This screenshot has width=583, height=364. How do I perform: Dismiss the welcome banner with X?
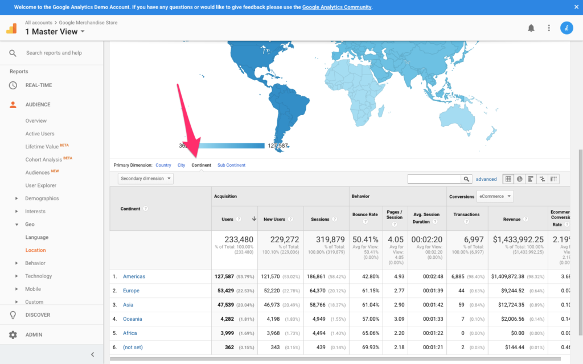pyautogui.click(x=575, y=7)
